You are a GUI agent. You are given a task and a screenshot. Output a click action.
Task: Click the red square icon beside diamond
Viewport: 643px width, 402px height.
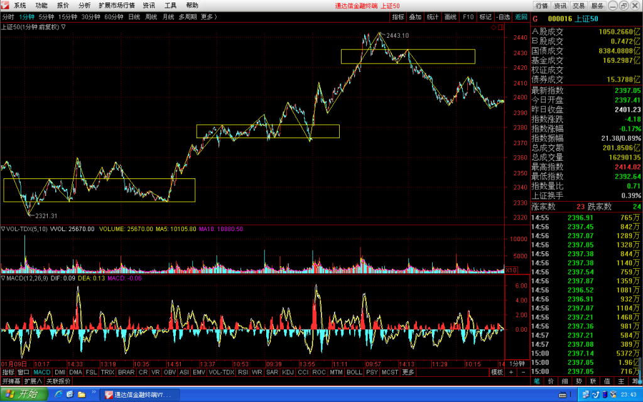pyautogui.click(x=500, y=28)
